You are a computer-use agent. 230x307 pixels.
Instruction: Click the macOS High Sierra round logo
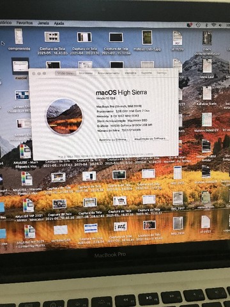click(x=65, y=116)
